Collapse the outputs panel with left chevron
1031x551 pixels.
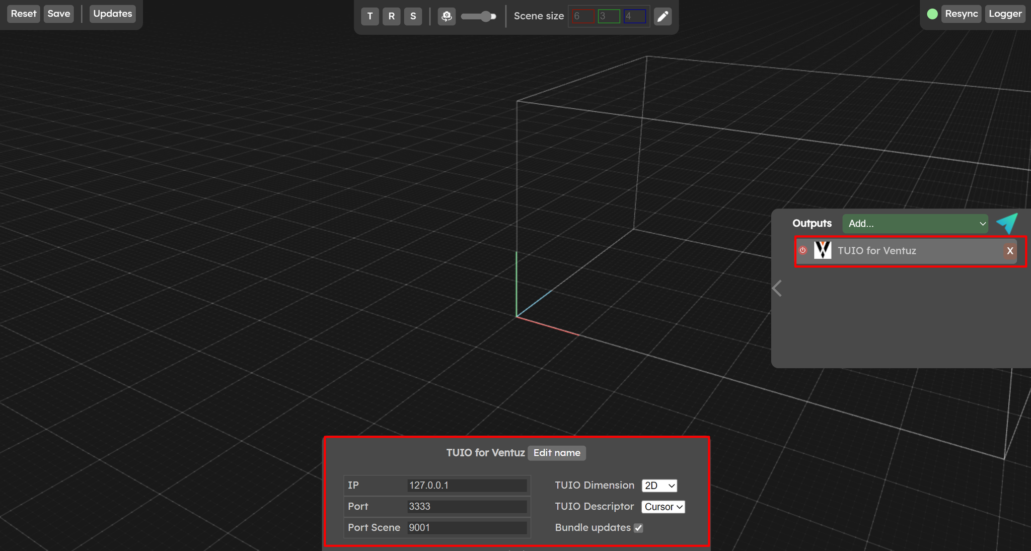coord(777,289)
